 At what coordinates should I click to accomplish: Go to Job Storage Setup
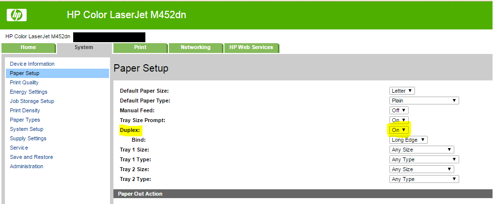[32, 101]
